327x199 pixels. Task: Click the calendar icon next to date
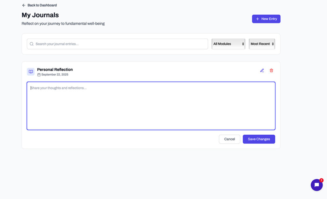pos(39,75)
